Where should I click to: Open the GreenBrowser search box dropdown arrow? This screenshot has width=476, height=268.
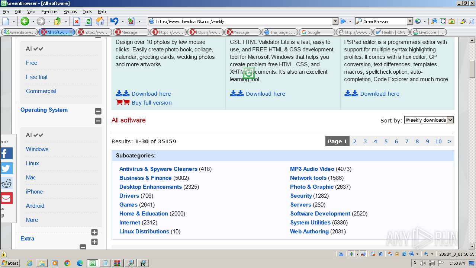tap(410, 21)
